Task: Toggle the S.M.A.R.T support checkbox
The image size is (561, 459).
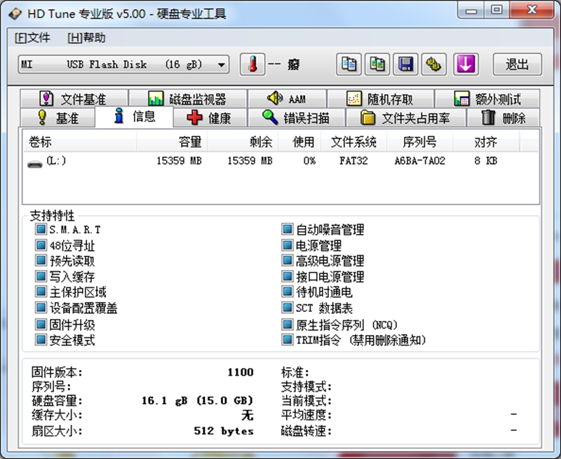Action: point(41,229)
